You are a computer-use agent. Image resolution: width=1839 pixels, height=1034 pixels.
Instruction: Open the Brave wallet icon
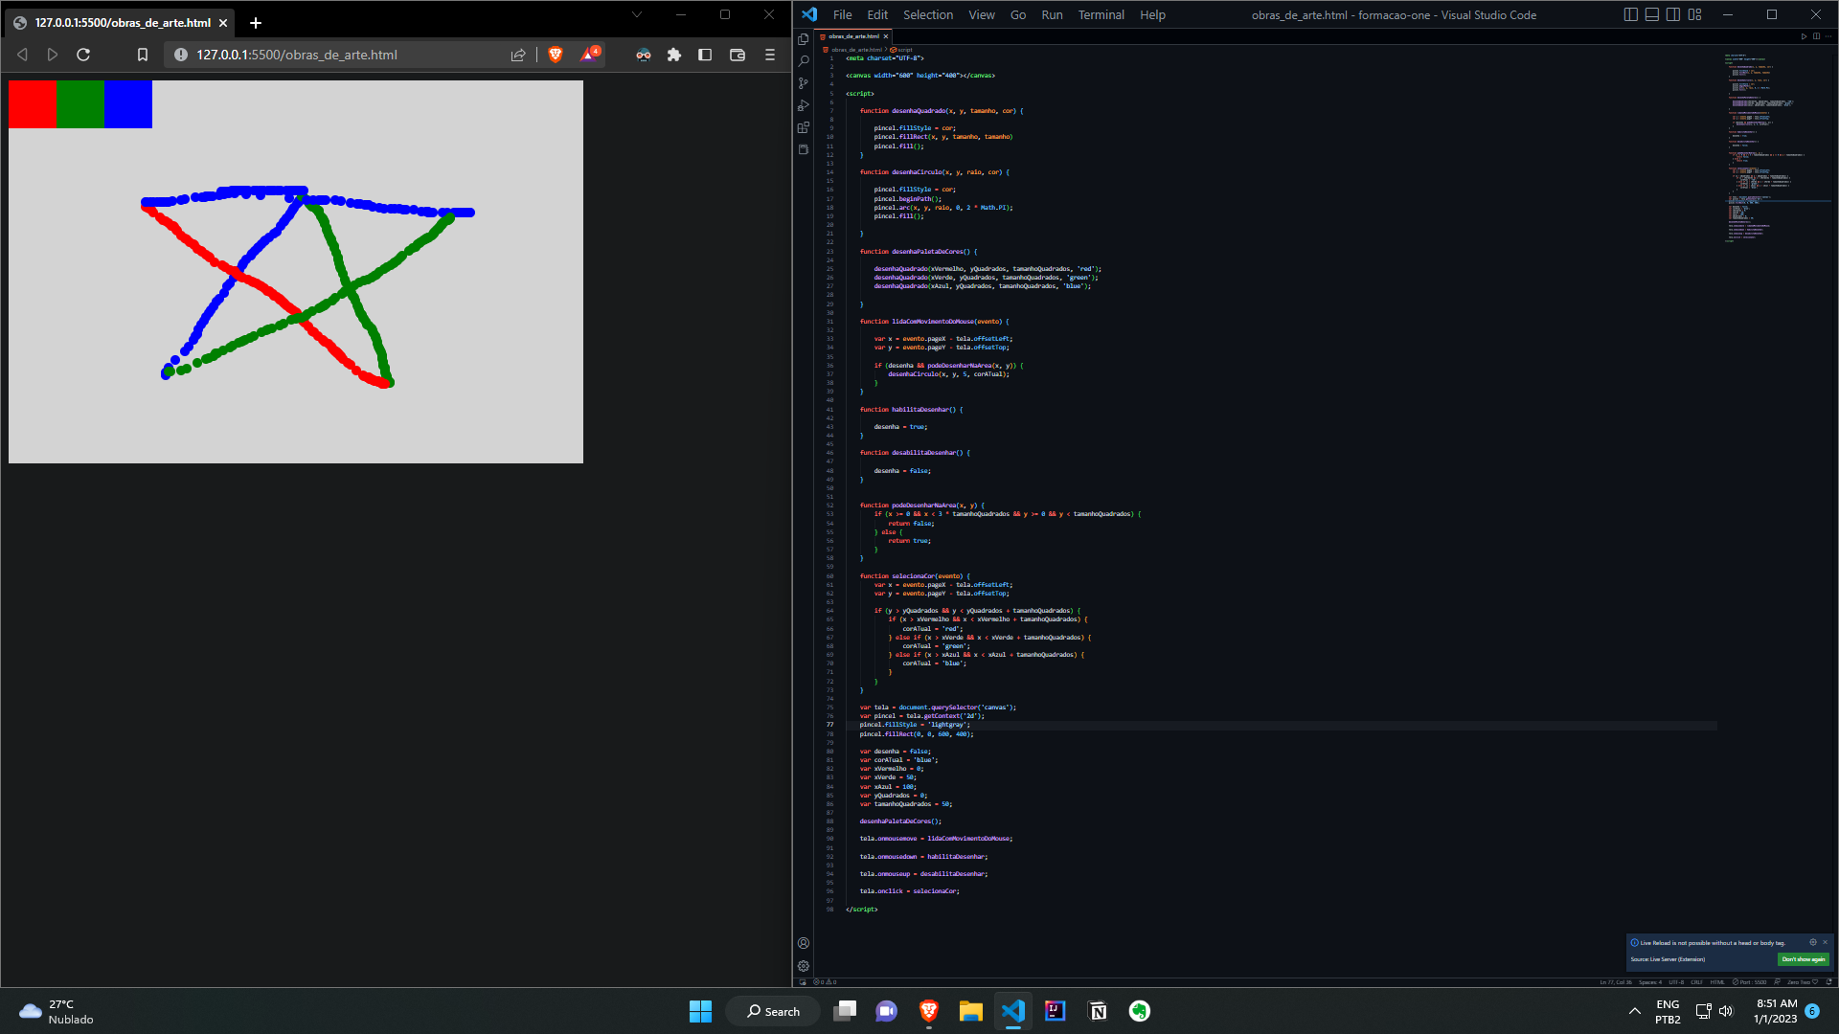(x=738, y=55)
